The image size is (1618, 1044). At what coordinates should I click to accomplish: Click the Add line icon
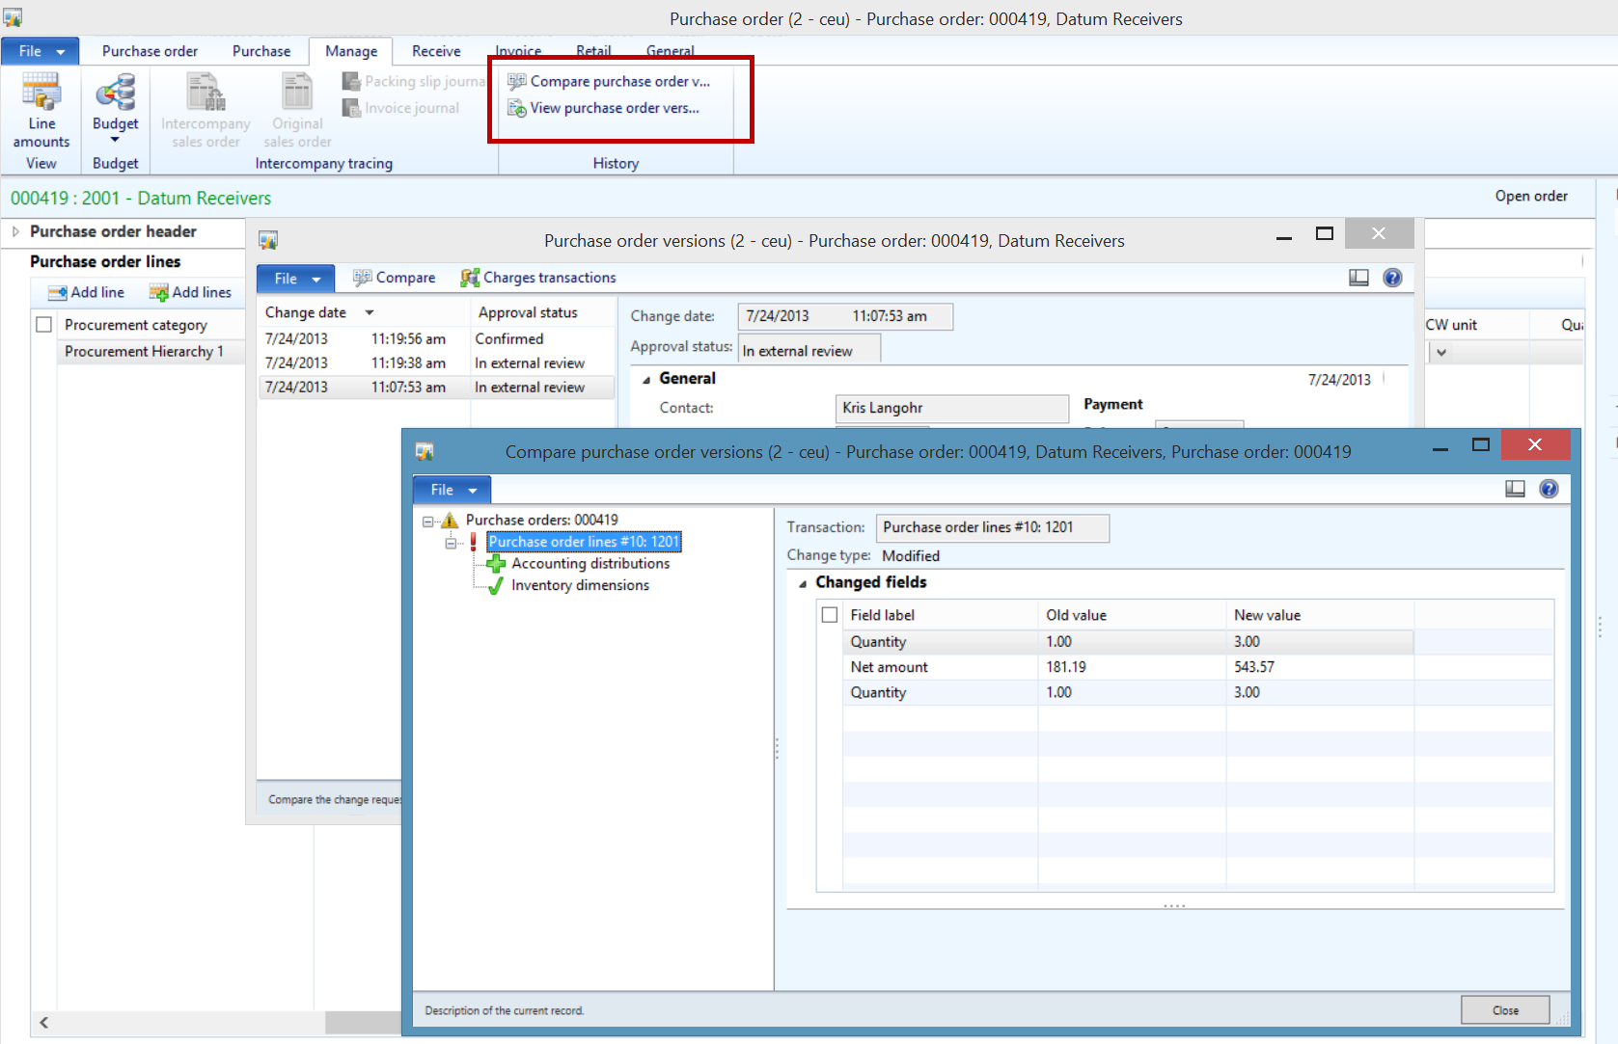tap(59, 292)
